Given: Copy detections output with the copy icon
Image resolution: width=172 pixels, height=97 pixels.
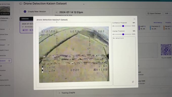Looking at the screenshot, I should click(133, 82).
